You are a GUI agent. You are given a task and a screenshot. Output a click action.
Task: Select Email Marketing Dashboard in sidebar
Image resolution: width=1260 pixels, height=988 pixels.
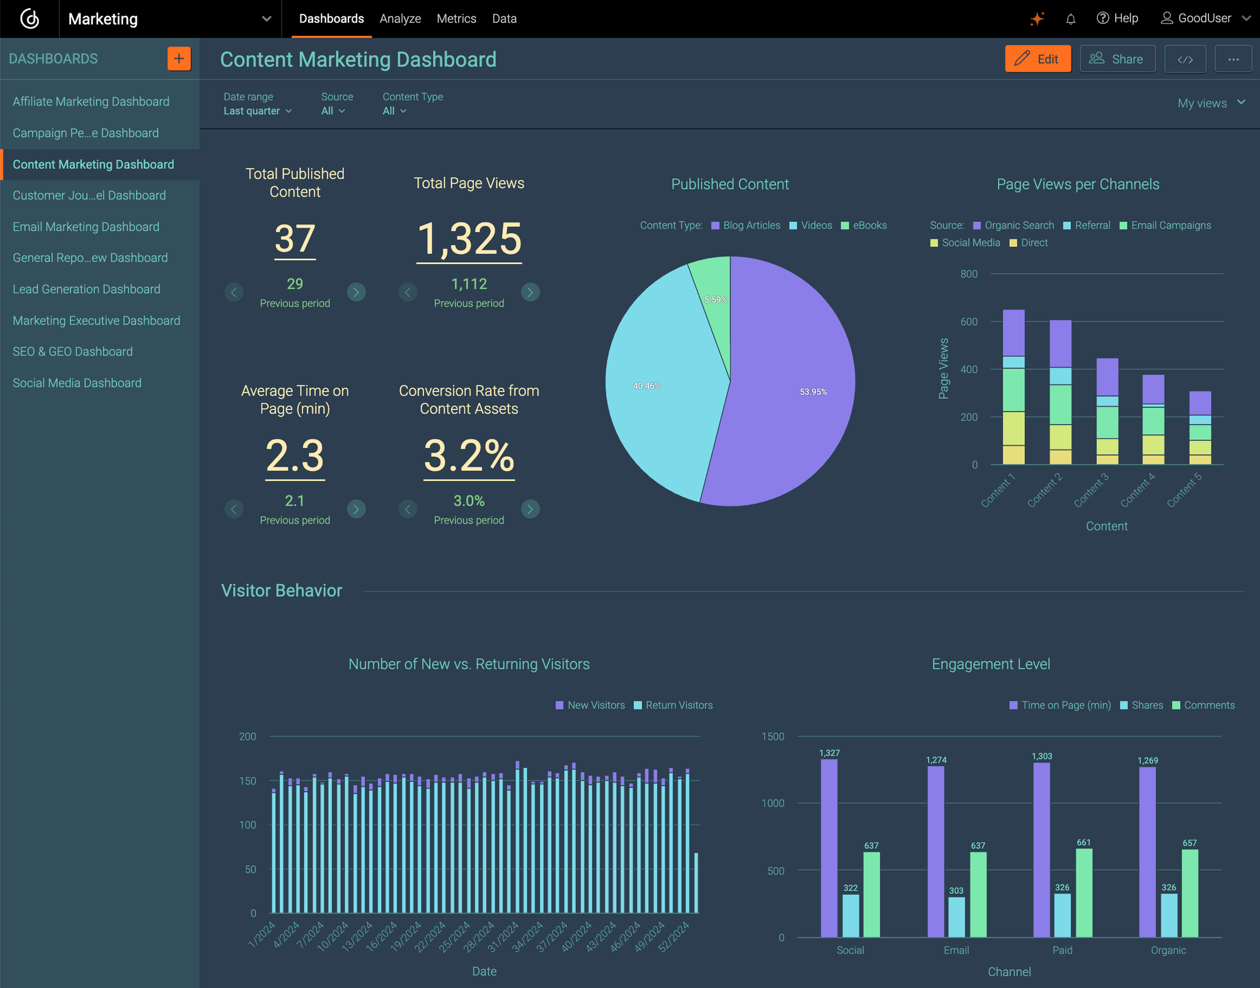86,226
